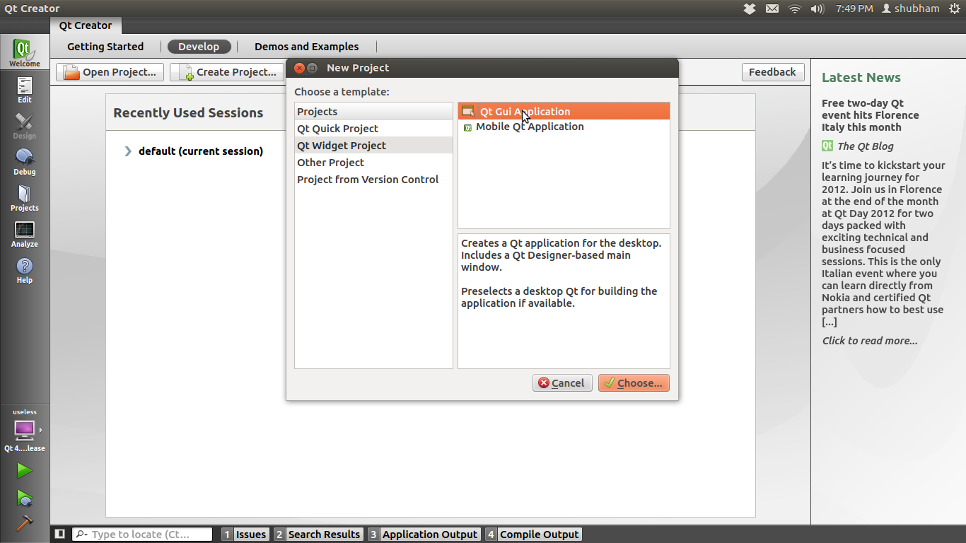
Task: Select Qt Widget Project category
Action: click(x=373, y=146)
